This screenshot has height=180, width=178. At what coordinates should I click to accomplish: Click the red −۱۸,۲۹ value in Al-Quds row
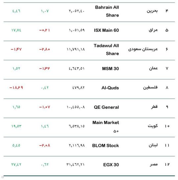tap(16, 88)
